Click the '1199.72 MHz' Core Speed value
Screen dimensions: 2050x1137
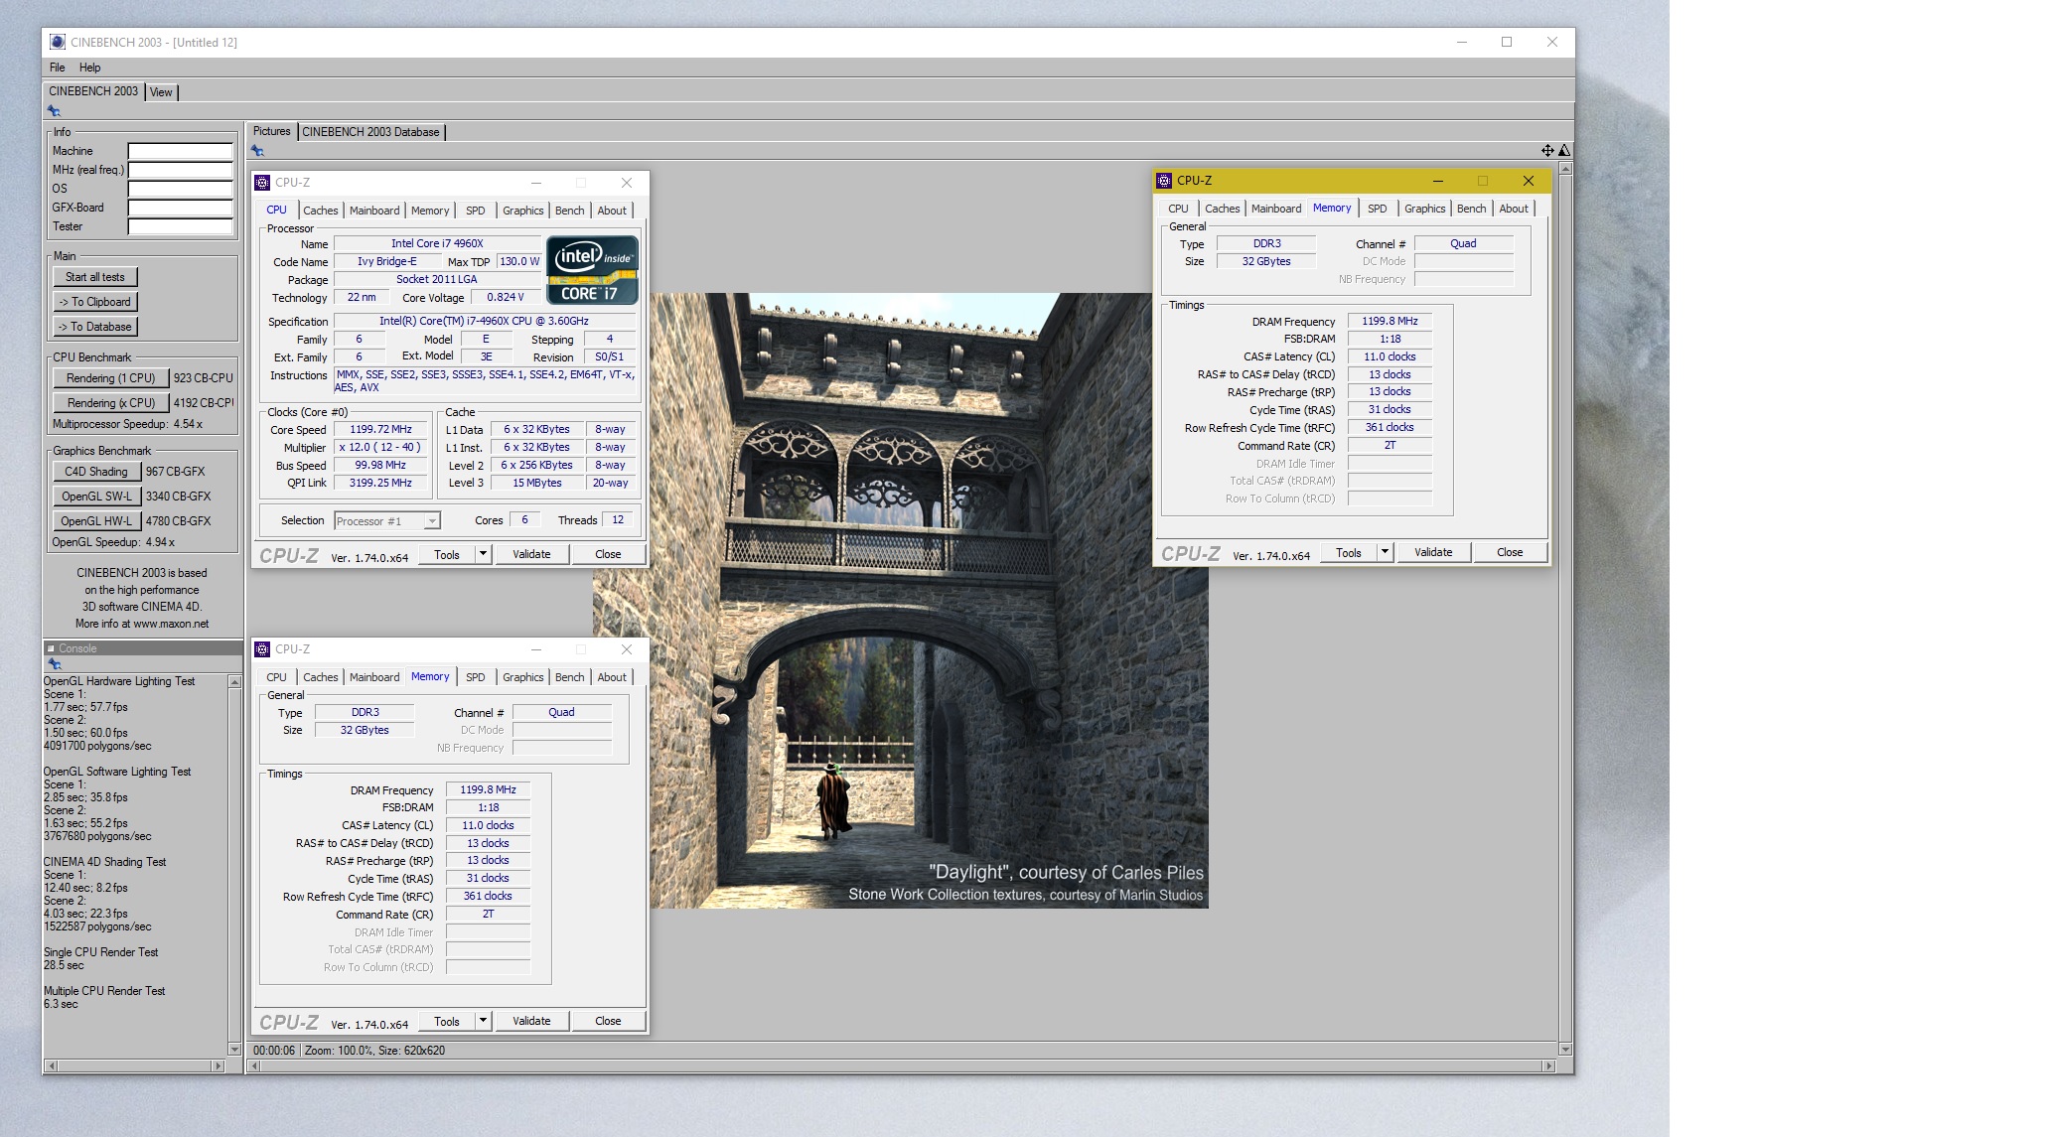[380, 430]
